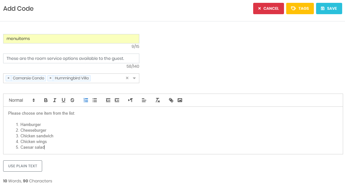
Task: Click the Chicken wings list item
Action: pyautogui.click(x=34, y=142)
